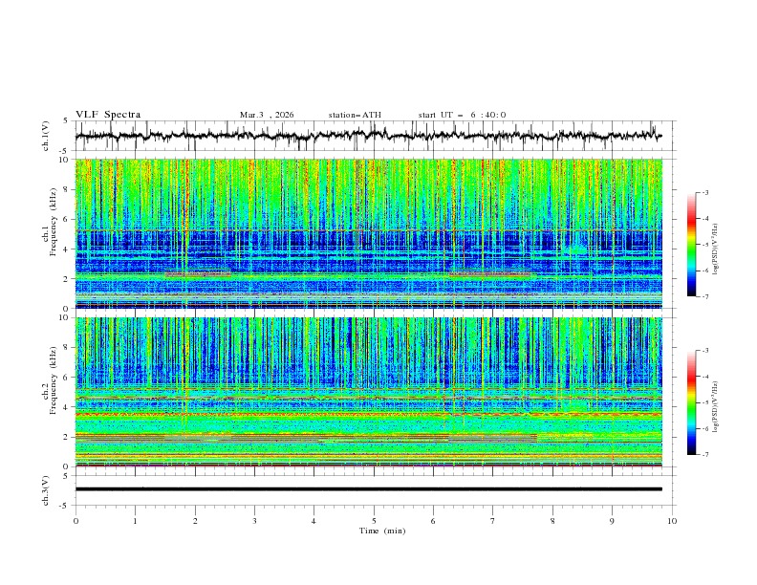Click the 7 minute tick on time axis
The image size is (757, 585).
click(493, 520)
